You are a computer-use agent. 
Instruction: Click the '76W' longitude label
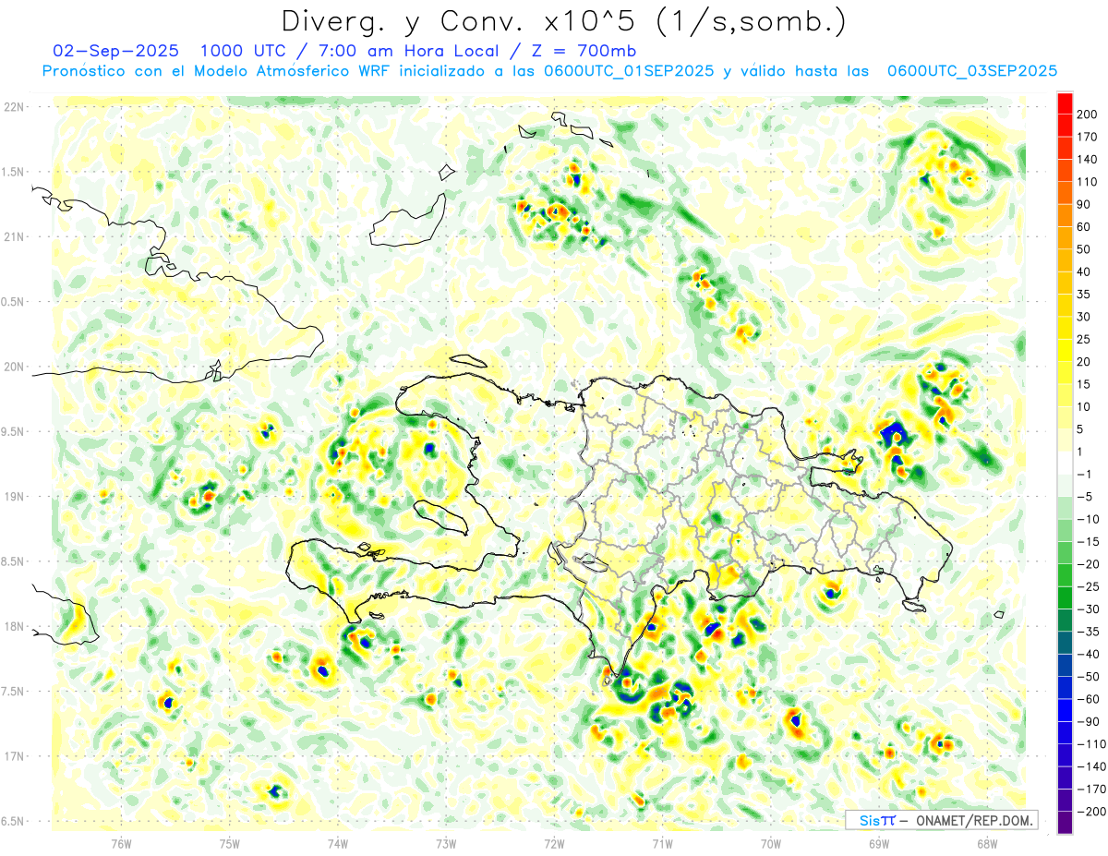click(121, 843)
